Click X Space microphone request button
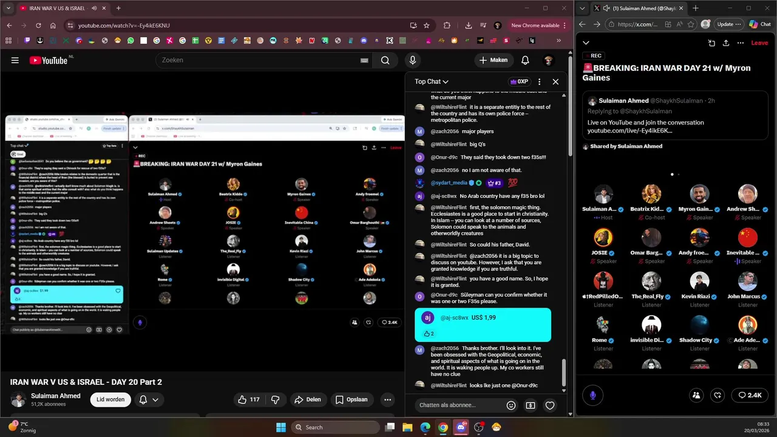The image size is (777, 437). tap(592, 395)
